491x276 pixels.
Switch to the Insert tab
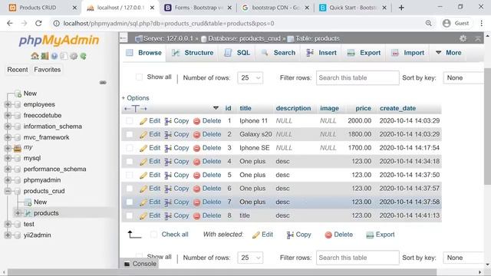tap(321, 53)
